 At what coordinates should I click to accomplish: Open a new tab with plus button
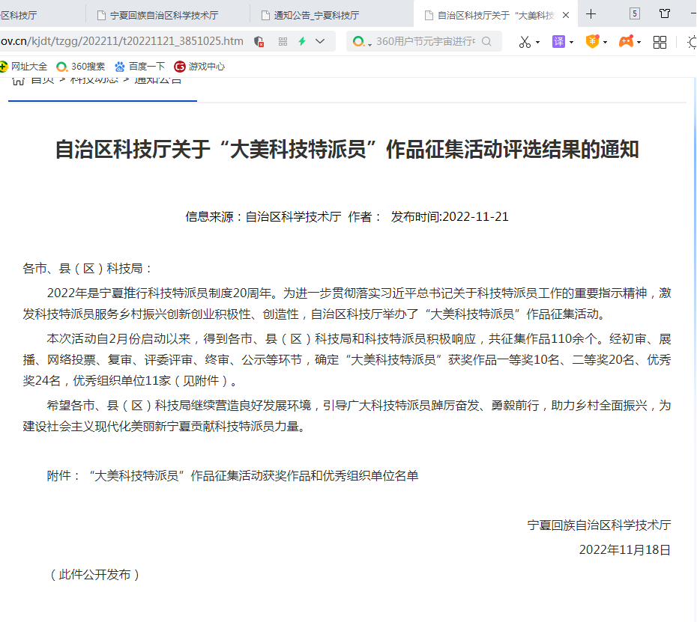coord(591,14)
